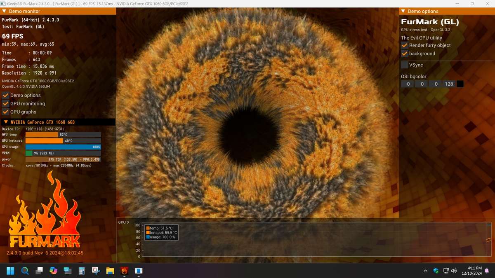Open the Calculator from the taskbar
This screenshot has height=278, width=495.
[x=82, y=271]
